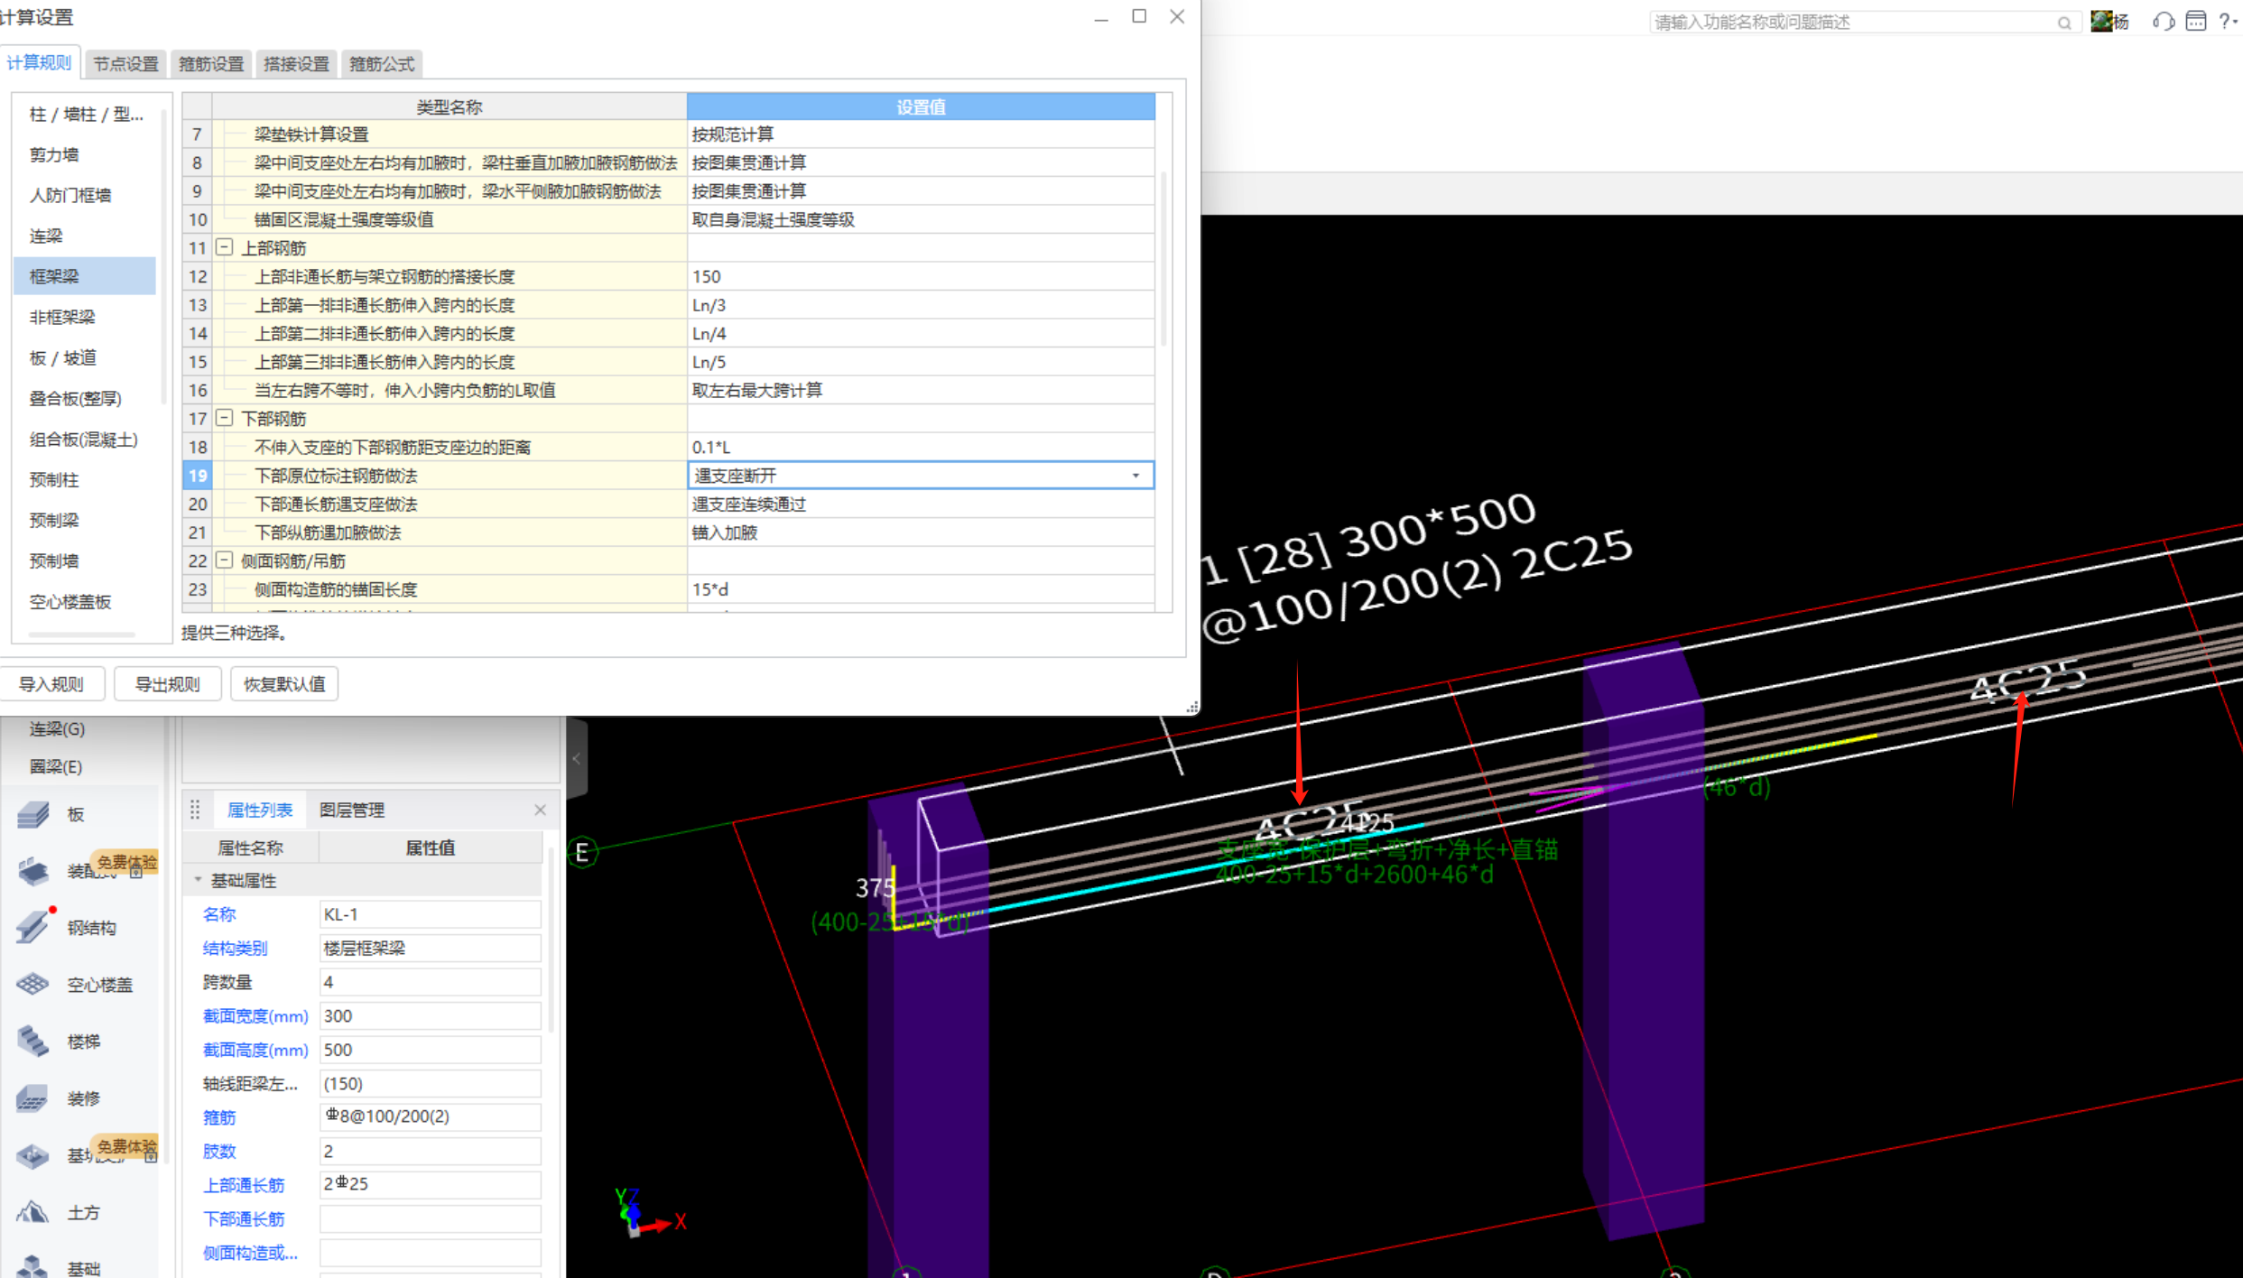Edit the 上部通长筋 value field
Image resolution: width=2243 pixels, height=1278 pixels.
click(430, 1184)
